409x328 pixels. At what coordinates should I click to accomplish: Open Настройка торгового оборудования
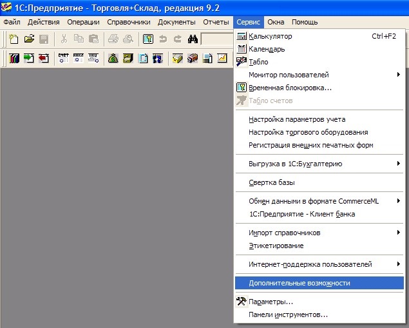(x=319, y=132)
